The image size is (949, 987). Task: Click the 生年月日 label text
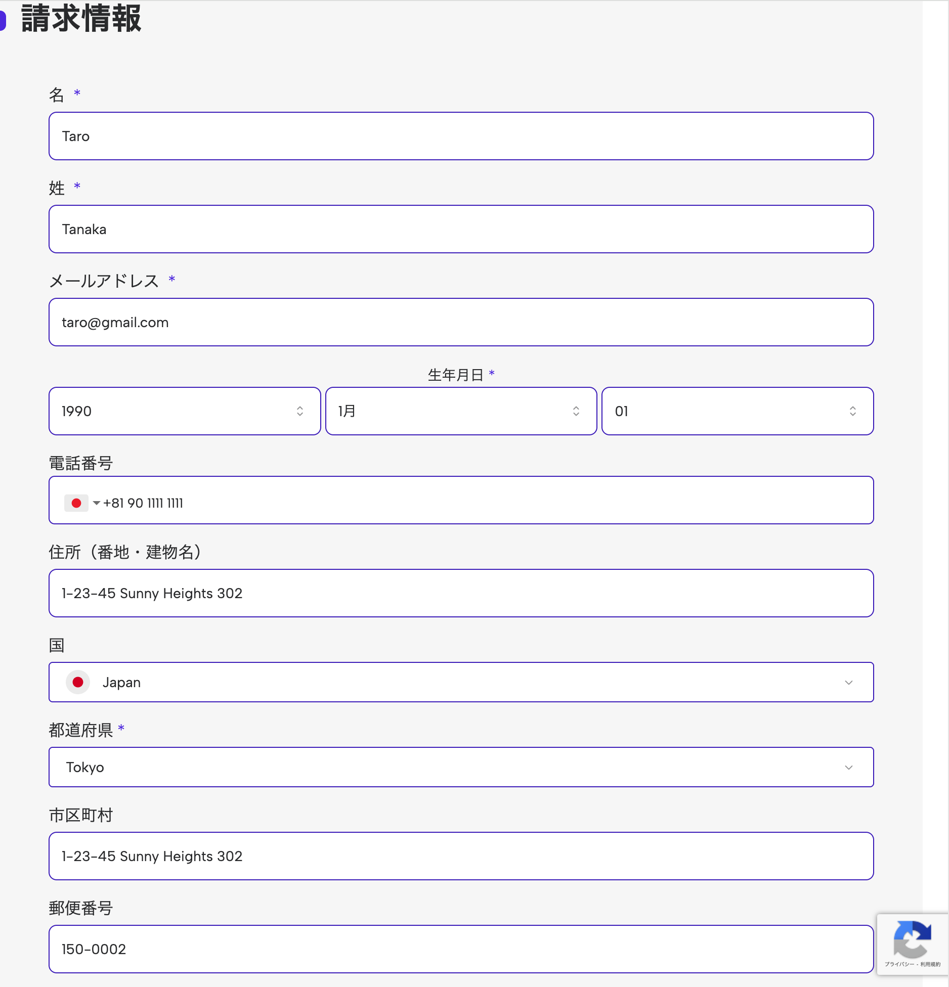click(455, 375)
